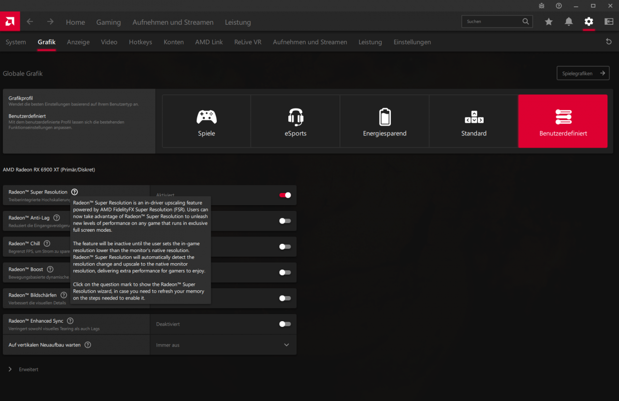Select the eSports headset profile

coord(295,121)
